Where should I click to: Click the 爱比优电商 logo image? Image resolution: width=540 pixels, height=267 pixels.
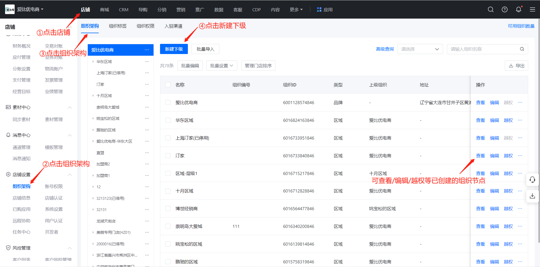coord(10,9)
